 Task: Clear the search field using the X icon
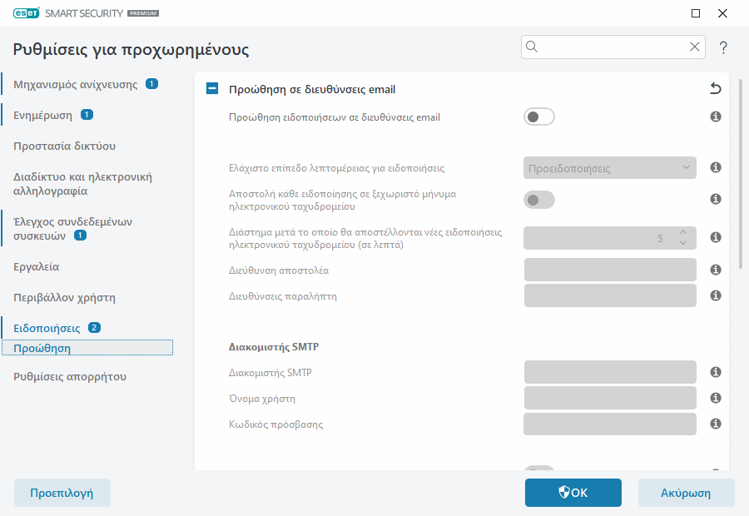(x=695, y=47)
